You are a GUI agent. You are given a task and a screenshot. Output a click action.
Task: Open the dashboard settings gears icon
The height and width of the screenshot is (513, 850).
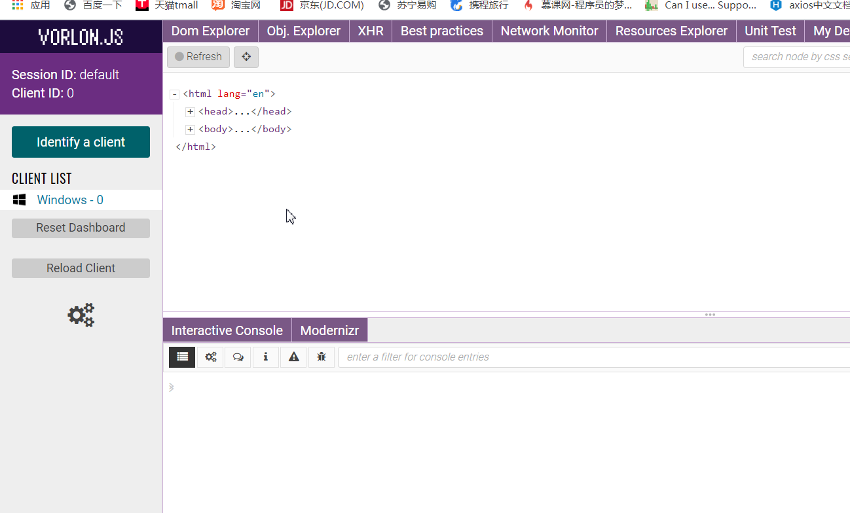coord(81,315)
